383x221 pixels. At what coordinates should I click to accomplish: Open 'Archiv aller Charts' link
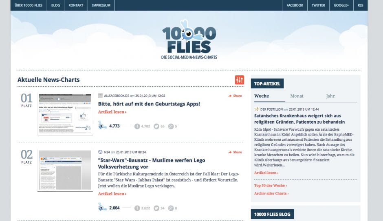271,193
